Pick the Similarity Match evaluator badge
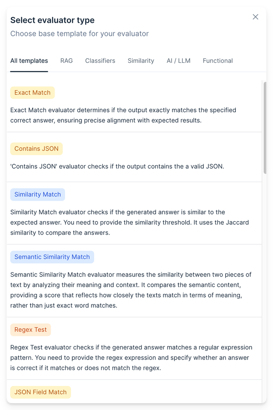The height and width of the screenshot is (410, 273). point(37,194)
